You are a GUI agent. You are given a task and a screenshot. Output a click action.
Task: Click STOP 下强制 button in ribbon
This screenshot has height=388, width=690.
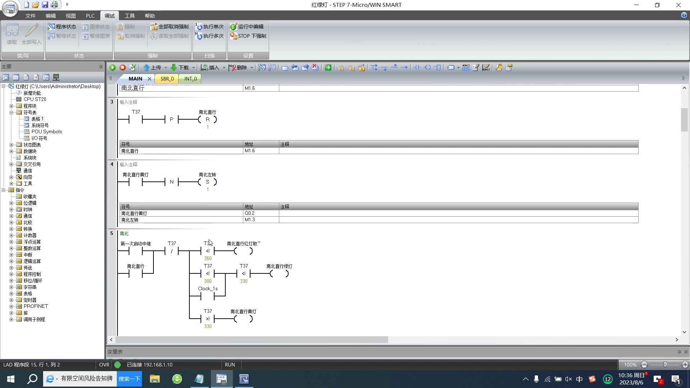pos(248,36)
